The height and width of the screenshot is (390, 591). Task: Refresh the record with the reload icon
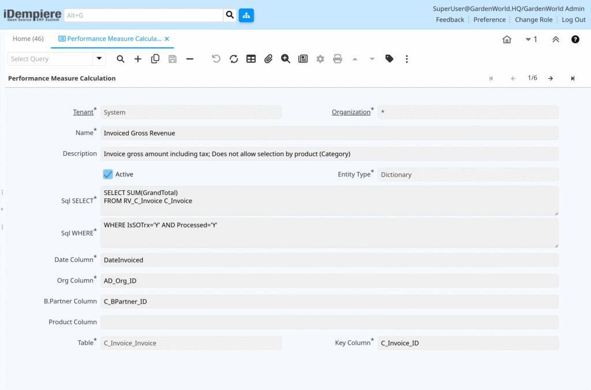(233, 59)
